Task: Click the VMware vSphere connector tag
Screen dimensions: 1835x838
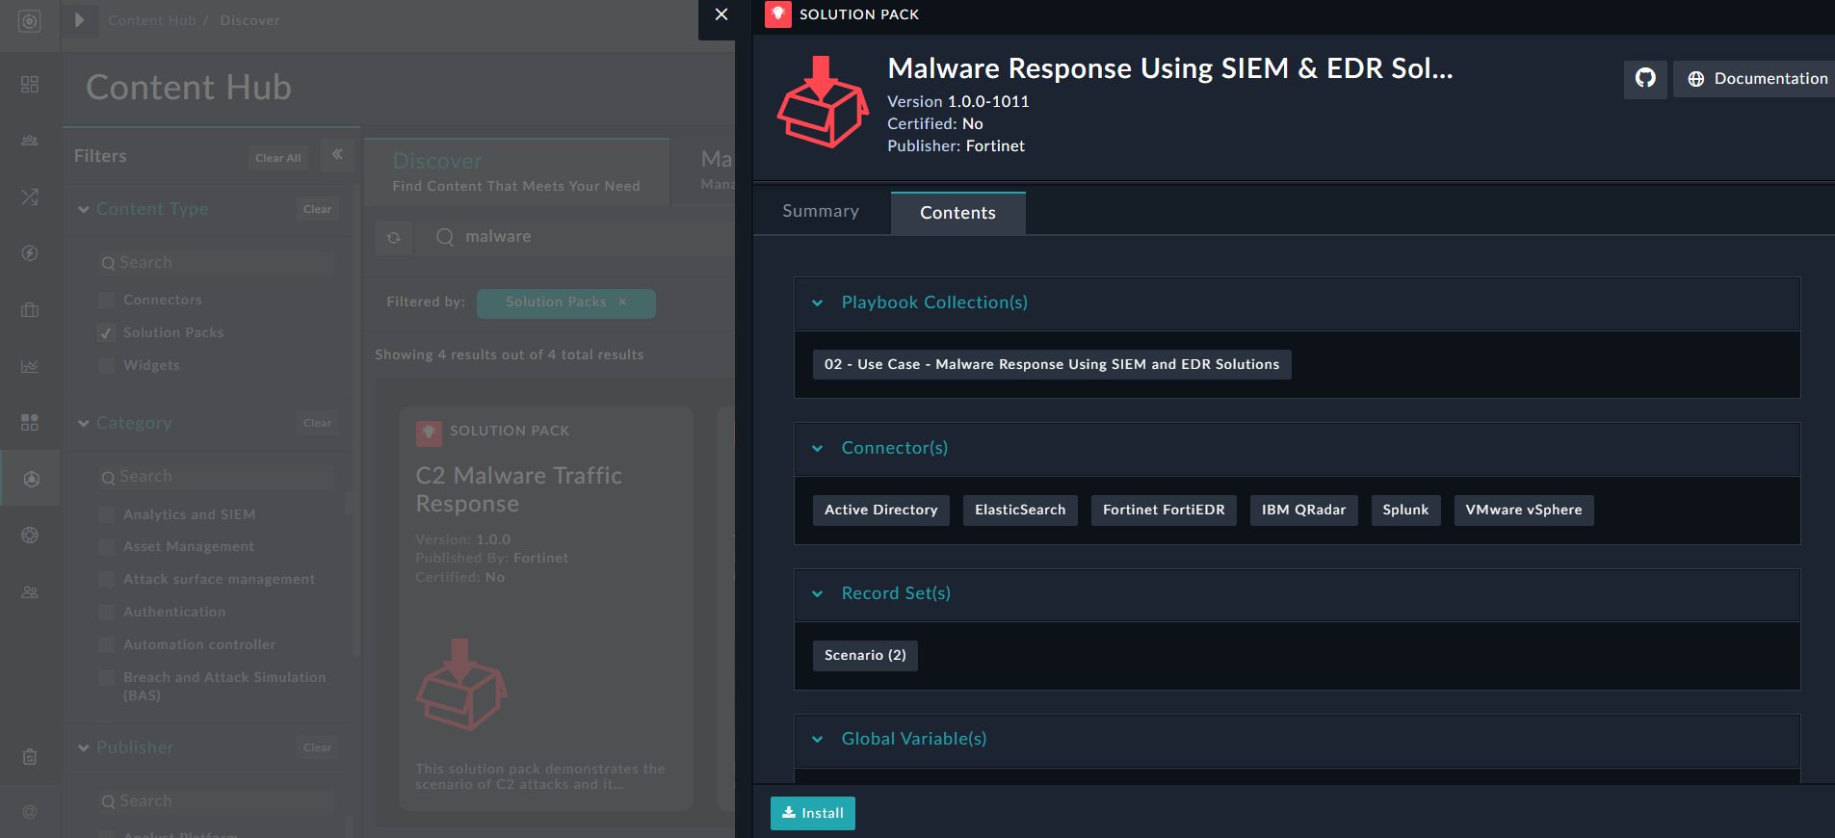Action: point(1524,510)
